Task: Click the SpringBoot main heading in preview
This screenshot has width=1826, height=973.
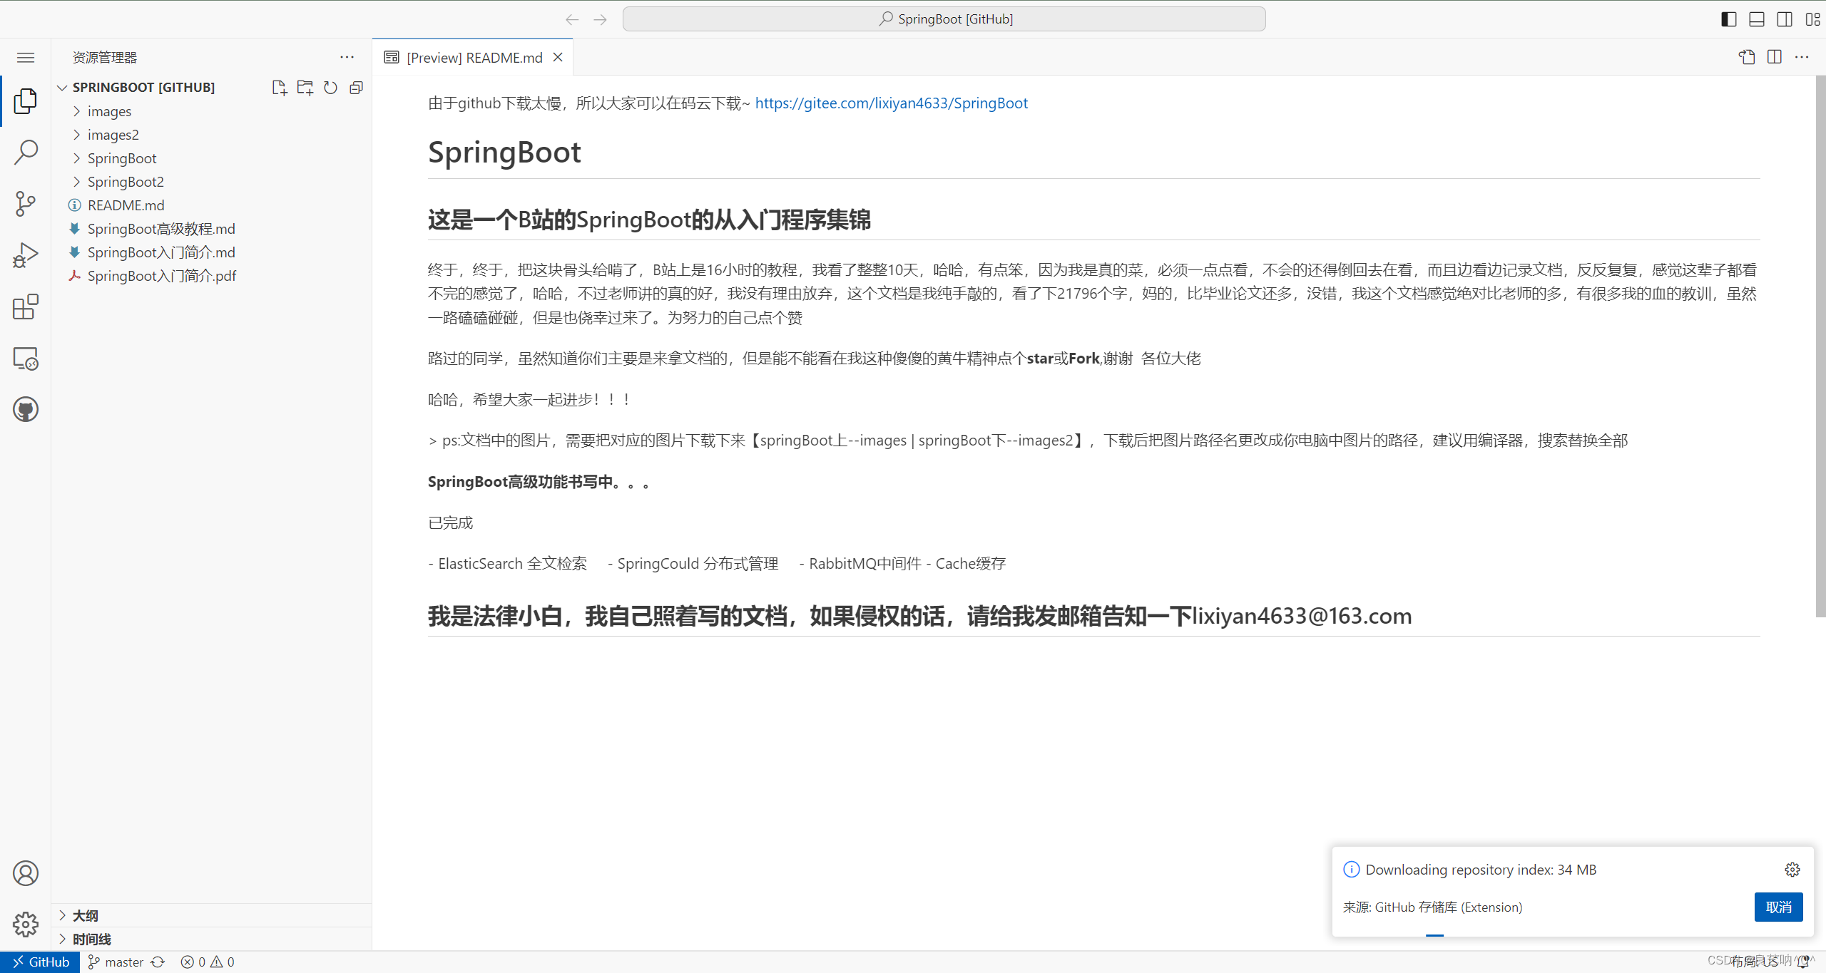Action: pyautogui.click(x=504, y=153)
